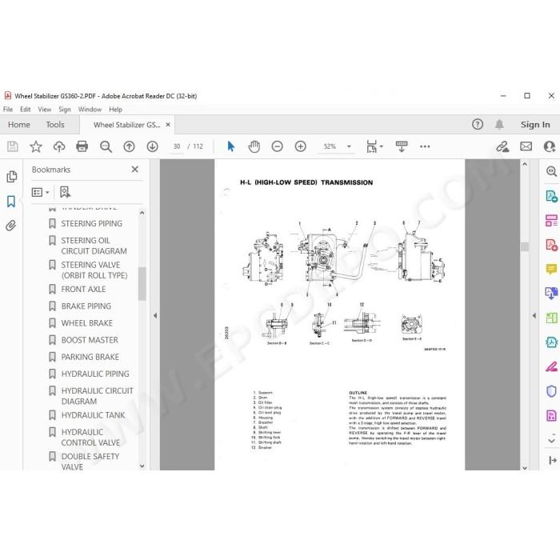Open the View menu
Screen dimensions: 560x560
(x=45, y=110)
